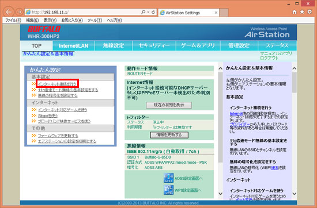Click middle panel scrollbar up arrow
The width and height of the screenshot is (317, 208).
pos(220,68)
